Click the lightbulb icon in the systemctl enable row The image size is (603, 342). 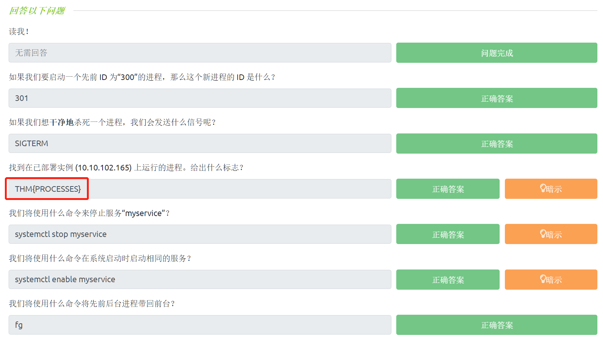pyautogui.click(x=543, y=279)
